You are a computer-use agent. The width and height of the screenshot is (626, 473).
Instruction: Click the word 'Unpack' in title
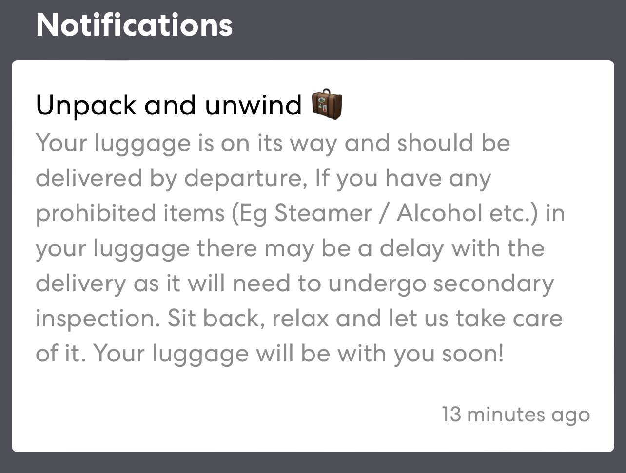(x=86, y=106)
